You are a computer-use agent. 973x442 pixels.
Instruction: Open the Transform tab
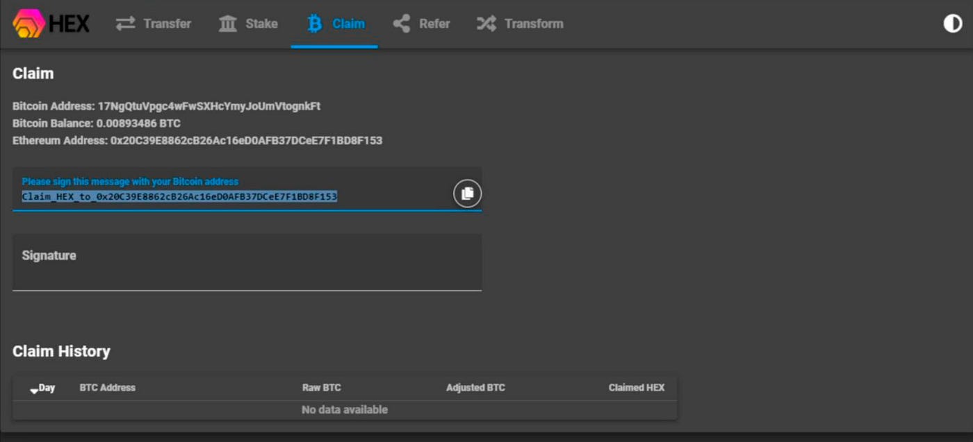(x=520, y=24)
